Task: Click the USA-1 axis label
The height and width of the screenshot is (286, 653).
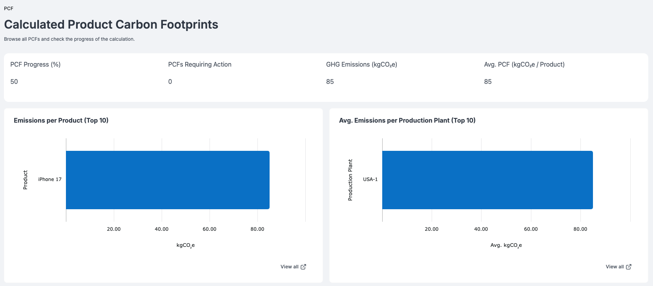Action: click(370, 179)
